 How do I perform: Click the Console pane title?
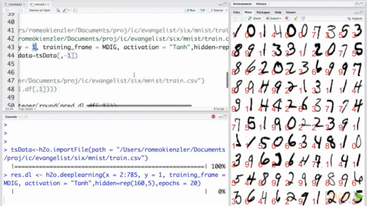click(11, 117)
